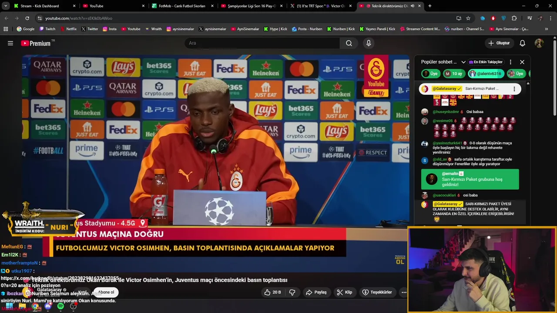Mute the playing tab via speaker icon
Image resolution: width=557 pixels, height=313 pixels.
pos(412,6)
